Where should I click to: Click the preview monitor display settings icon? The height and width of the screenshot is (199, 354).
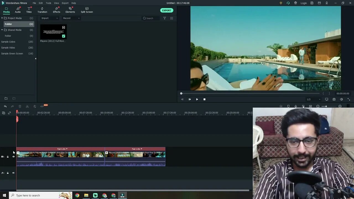[x=327, y=99]
